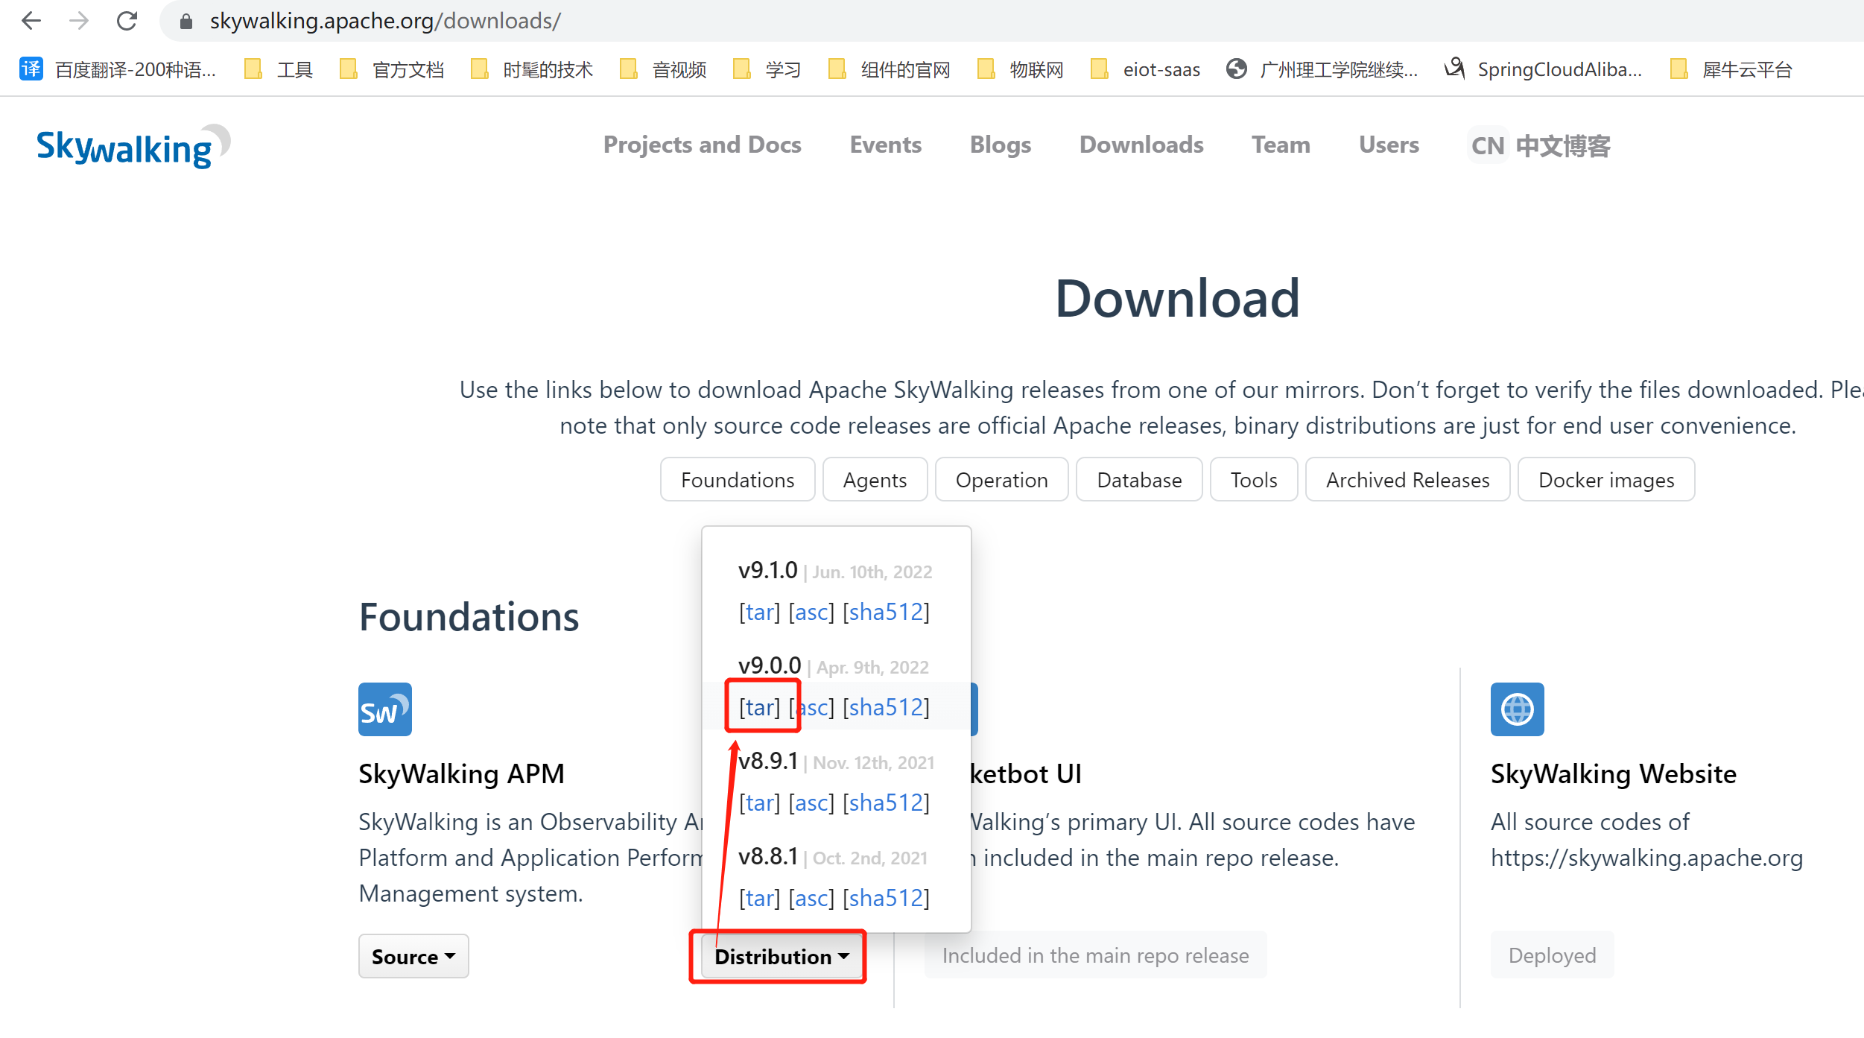Open the 官方文档 bookmark folder

[x=392, y=69]
